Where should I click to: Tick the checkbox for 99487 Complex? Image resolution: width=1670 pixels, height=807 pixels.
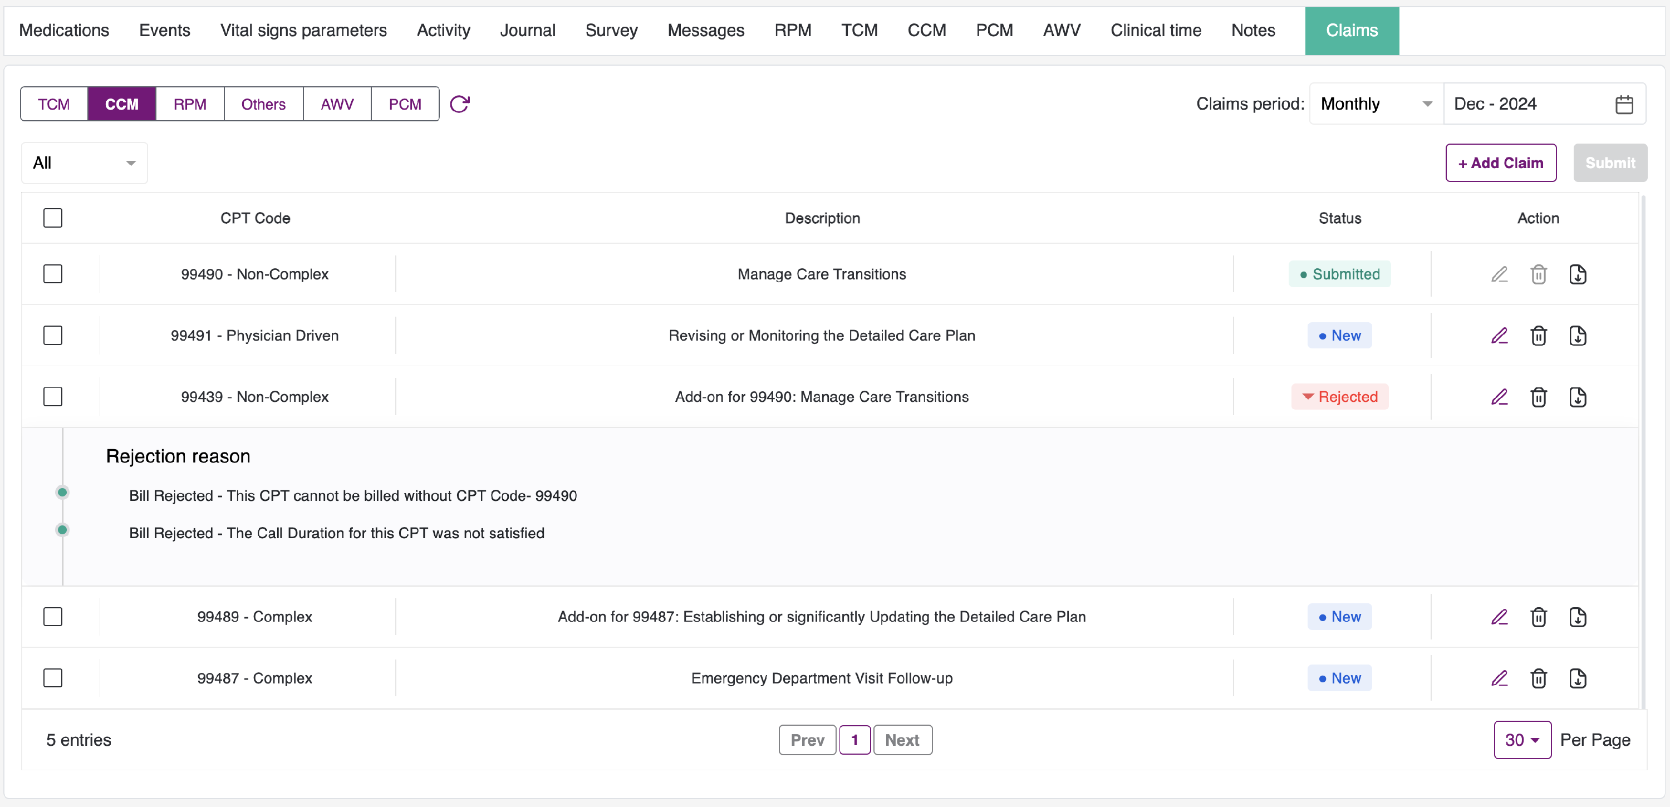point(53,678)
